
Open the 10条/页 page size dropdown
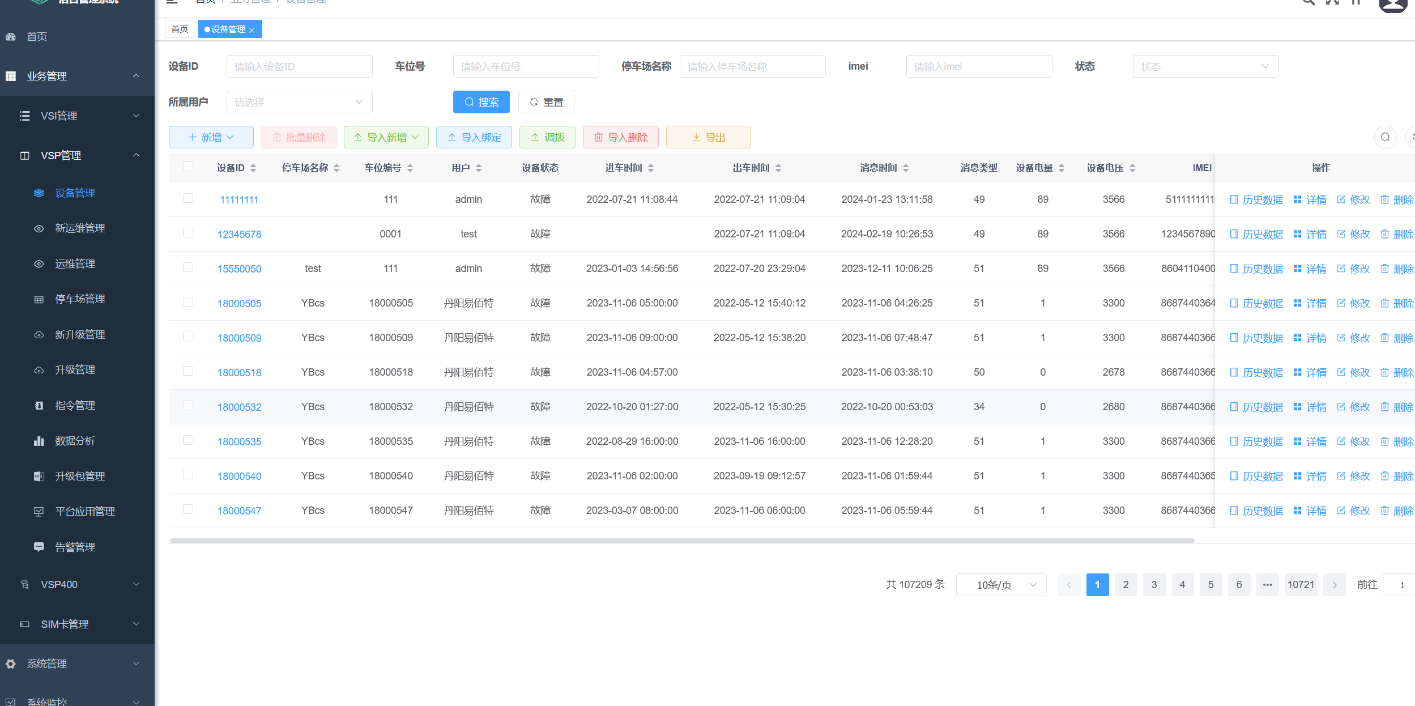tap(1001, 585)
